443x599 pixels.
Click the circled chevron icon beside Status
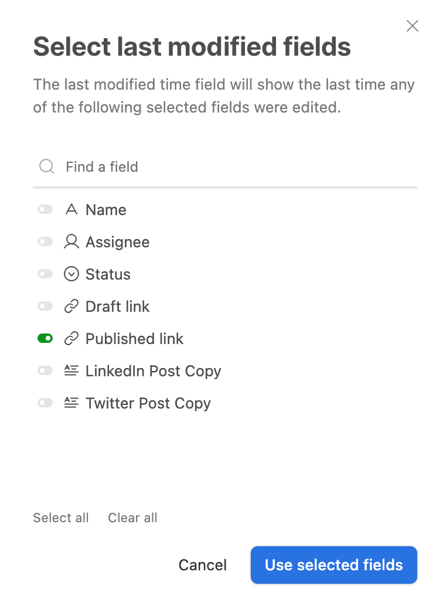click(x=71, y=274)
